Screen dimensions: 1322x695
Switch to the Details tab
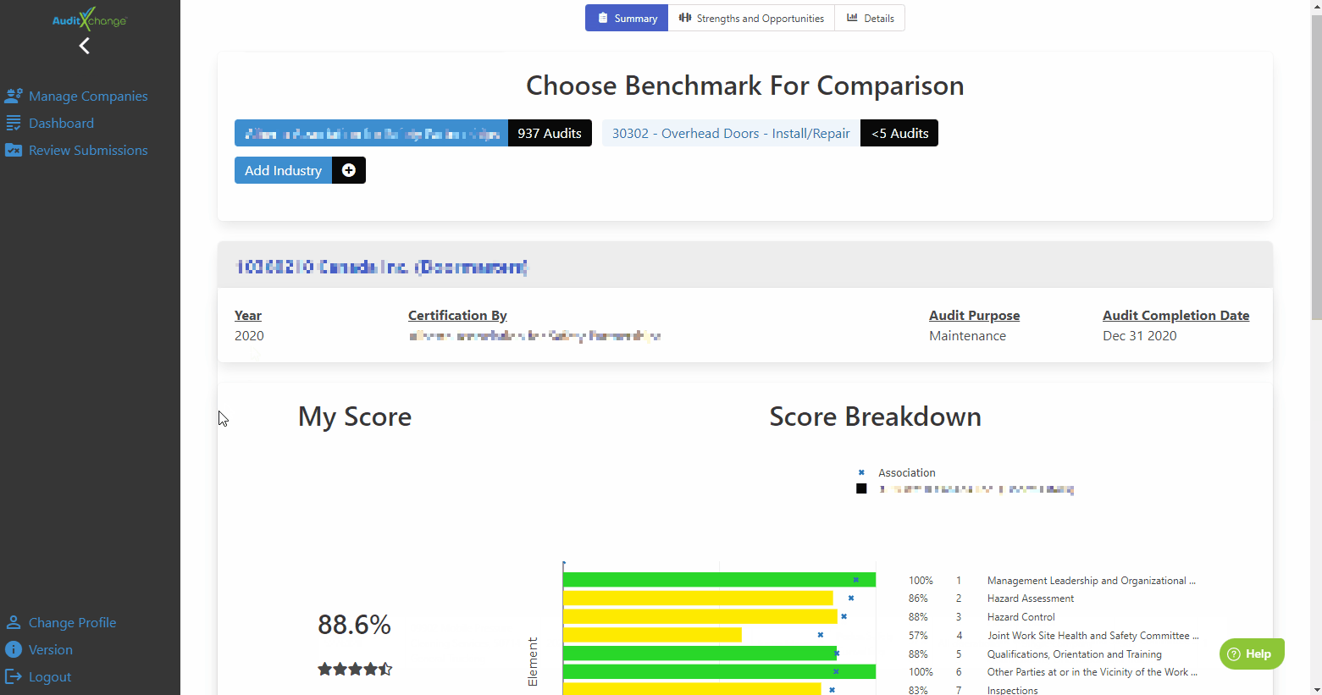[x=870, y=18]
